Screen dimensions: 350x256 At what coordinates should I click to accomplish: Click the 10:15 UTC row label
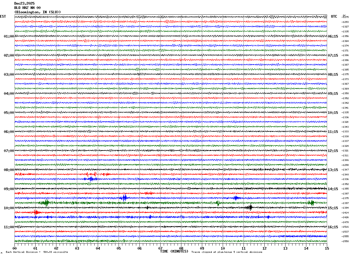(x=333, y=113)
